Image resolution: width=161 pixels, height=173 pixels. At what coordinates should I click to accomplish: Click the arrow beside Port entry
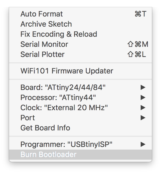pos(143,118)
